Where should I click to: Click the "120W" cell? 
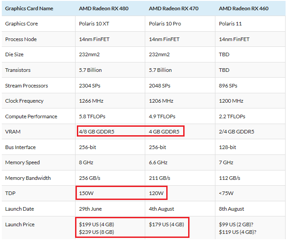(156, 193)
